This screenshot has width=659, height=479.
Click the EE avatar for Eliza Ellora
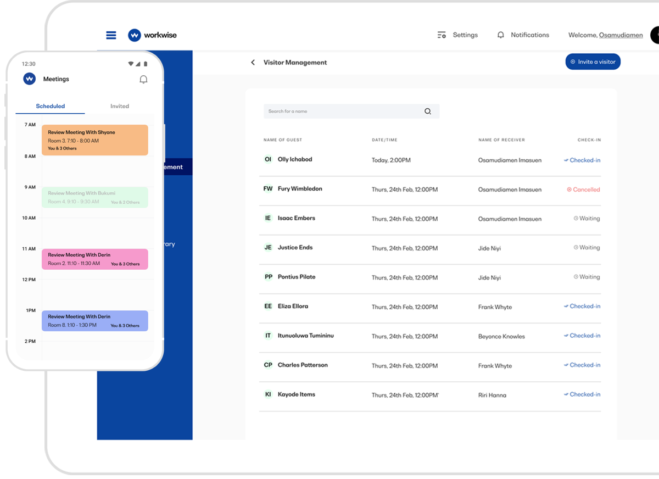click(268, 307)
